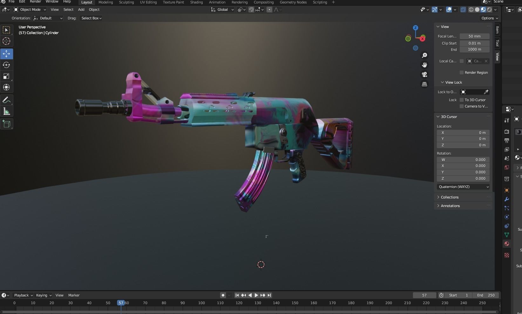Select the Select Box tool in toolbar
Image resolution: width=522 pixels, height=314 pixels.
6,30
